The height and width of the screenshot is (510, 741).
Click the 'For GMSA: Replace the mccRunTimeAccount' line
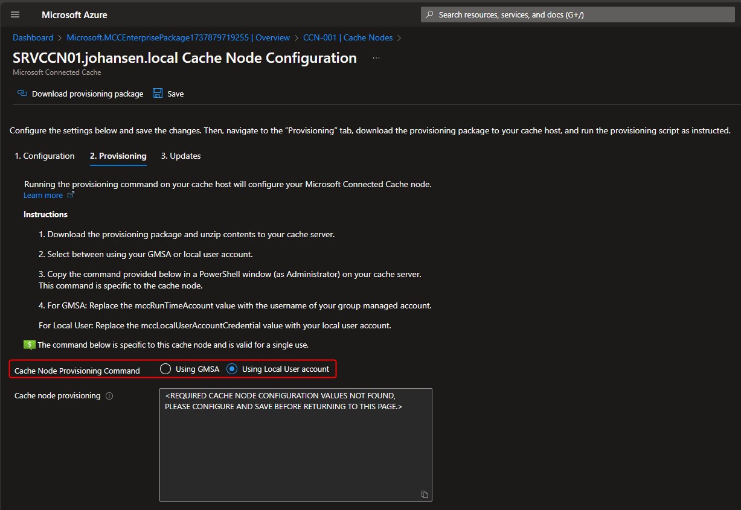pos(235,305)
